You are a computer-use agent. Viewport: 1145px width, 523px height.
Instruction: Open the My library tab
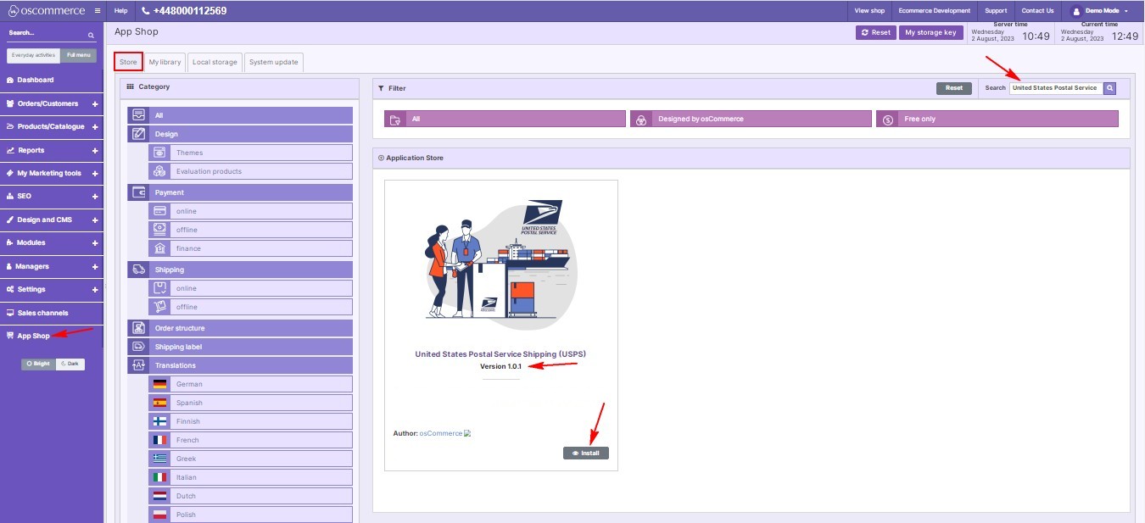tap(165, 62)
